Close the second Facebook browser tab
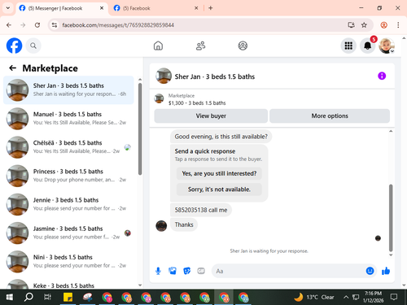The image size is (407, 305). [196, 8]
